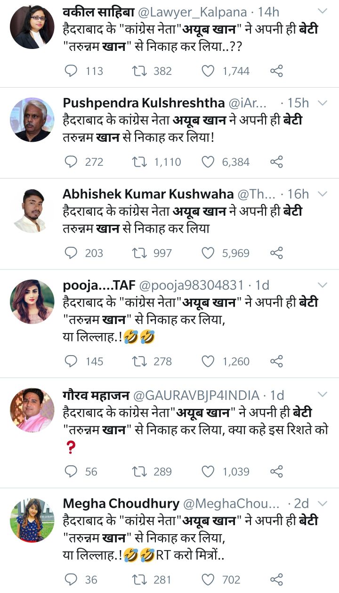Open more options for Lawyer_Kalpana tweet
The height and width of the screenshot is (593, 339).
click(x=323, y=10)
